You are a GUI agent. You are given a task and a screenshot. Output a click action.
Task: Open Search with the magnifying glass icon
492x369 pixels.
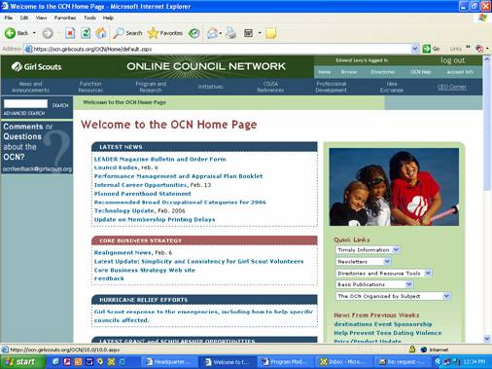127,33
